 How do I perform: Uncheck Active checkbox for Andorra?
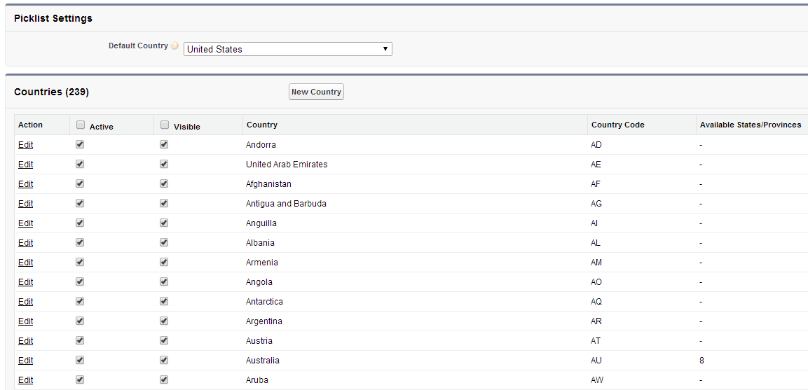(x=80, y=145)
